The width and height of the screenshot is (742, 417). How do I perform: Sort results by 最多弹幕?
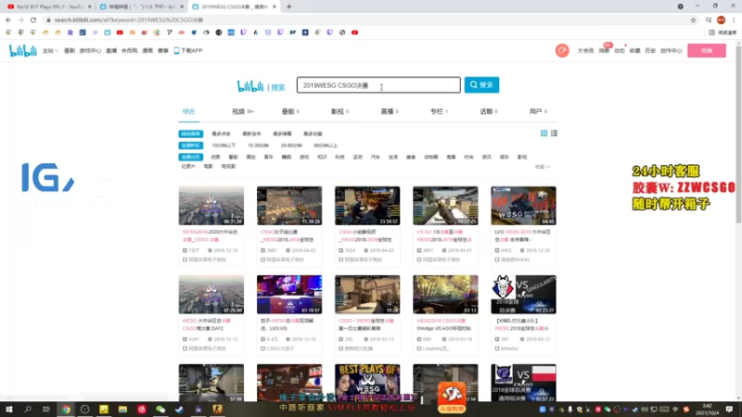tap(283, 133)
